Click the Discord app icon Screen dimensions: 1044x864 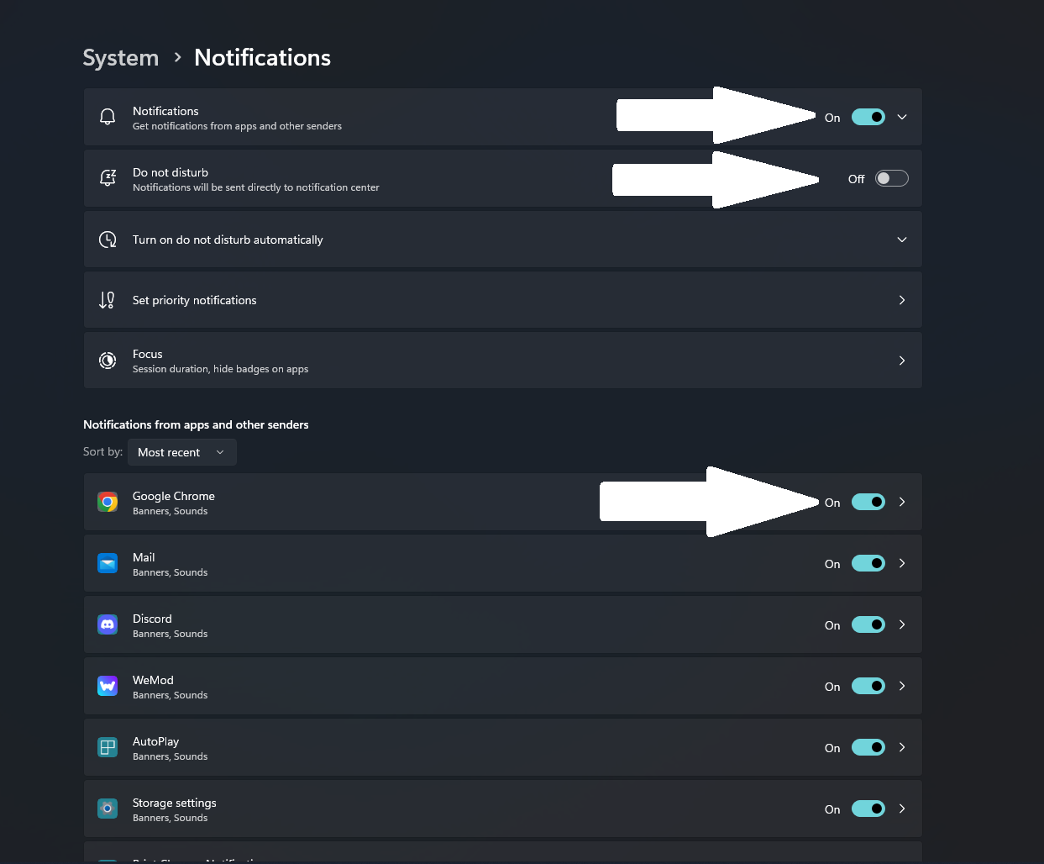[x=107, y=624]
